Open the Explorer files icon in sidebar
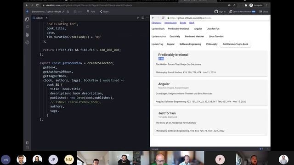Viewport: 294px width, 165px height. (x=27, y=19)
